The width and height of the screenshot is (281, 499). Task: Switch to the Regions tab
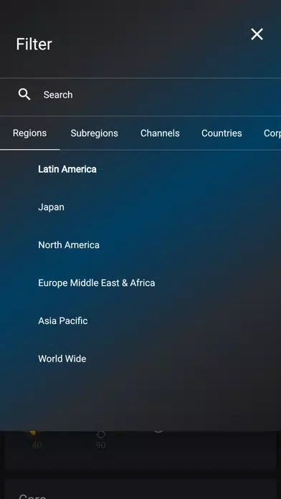(x=29, y=133)
